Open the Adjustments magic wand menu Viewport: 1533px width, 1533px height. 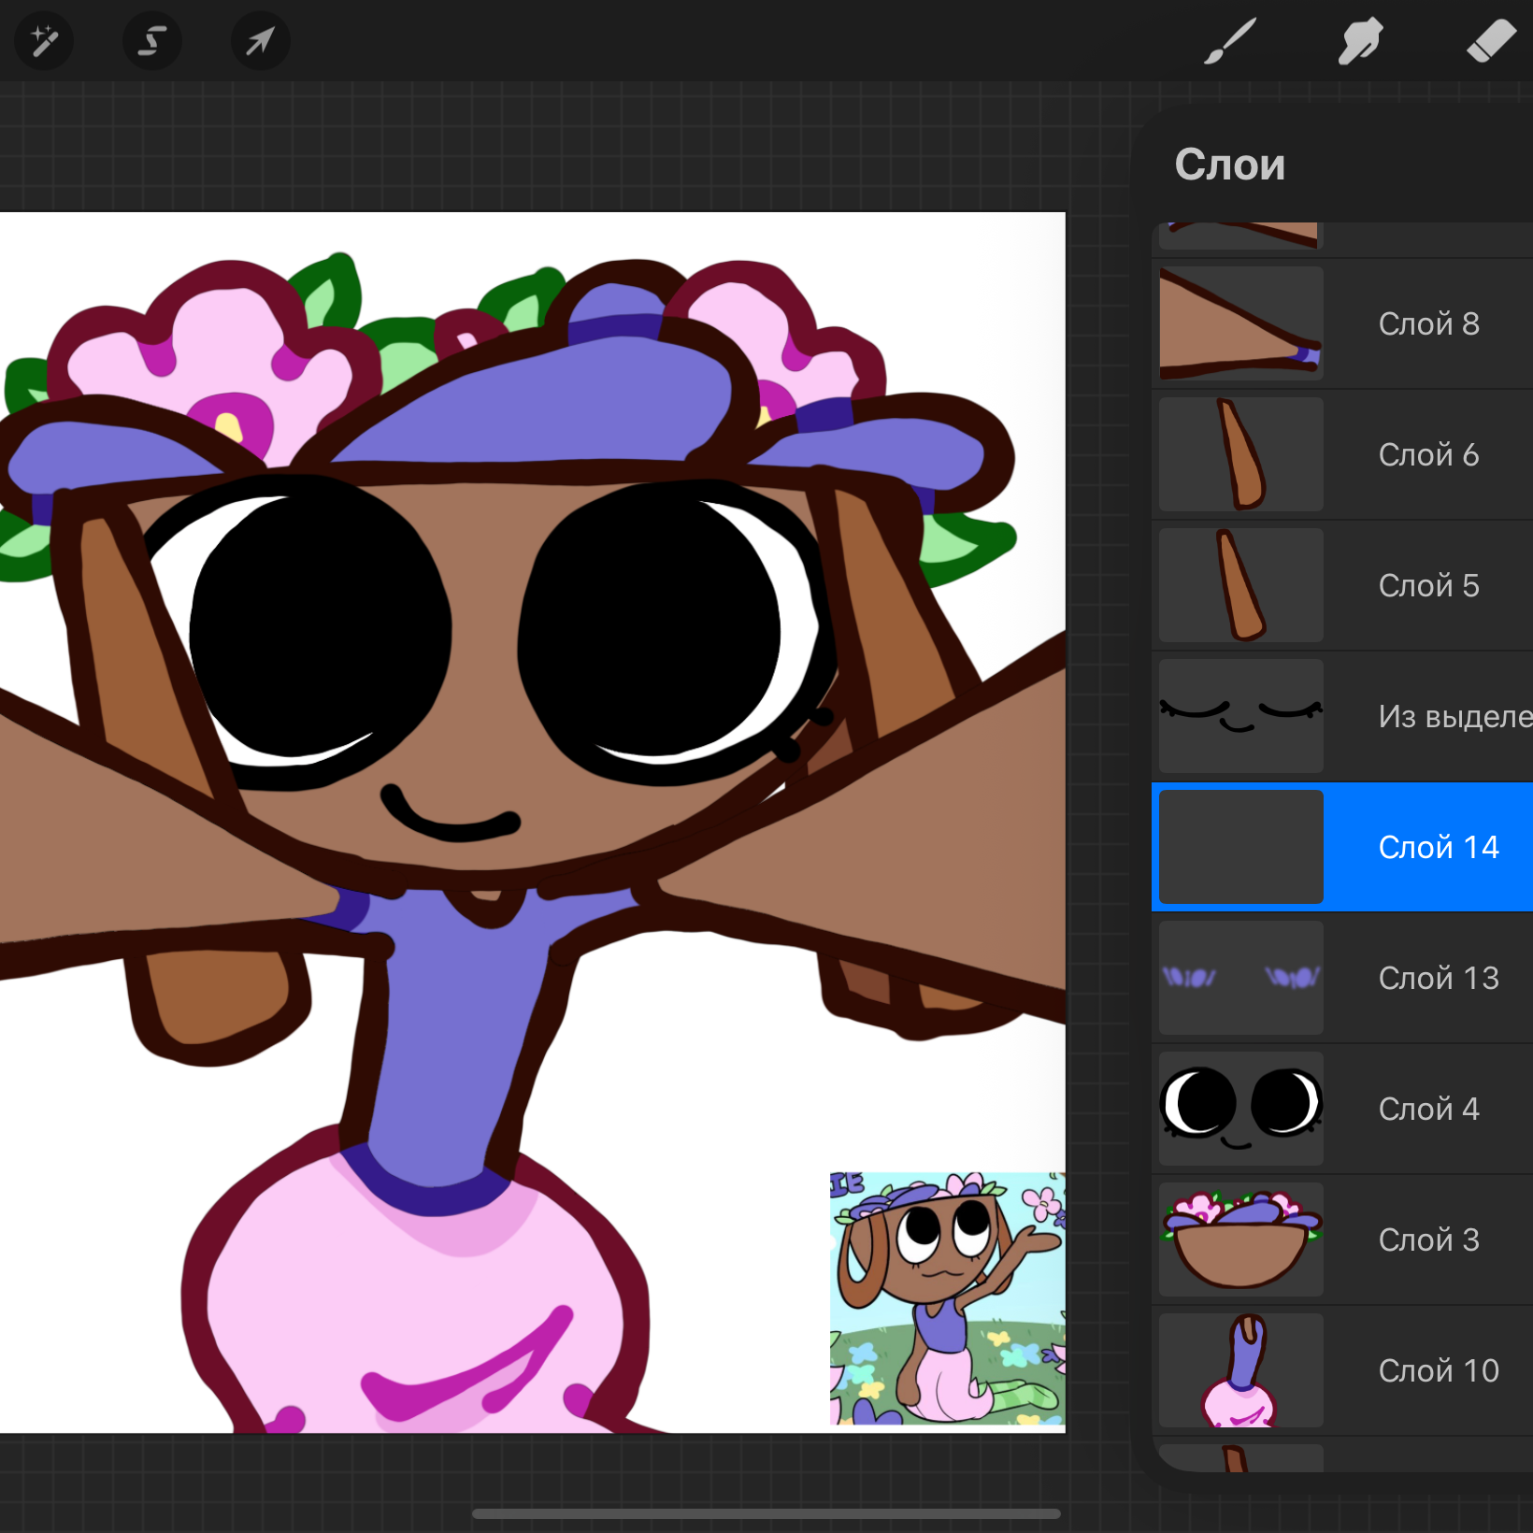pyautogui.click(x=44, y=41)
